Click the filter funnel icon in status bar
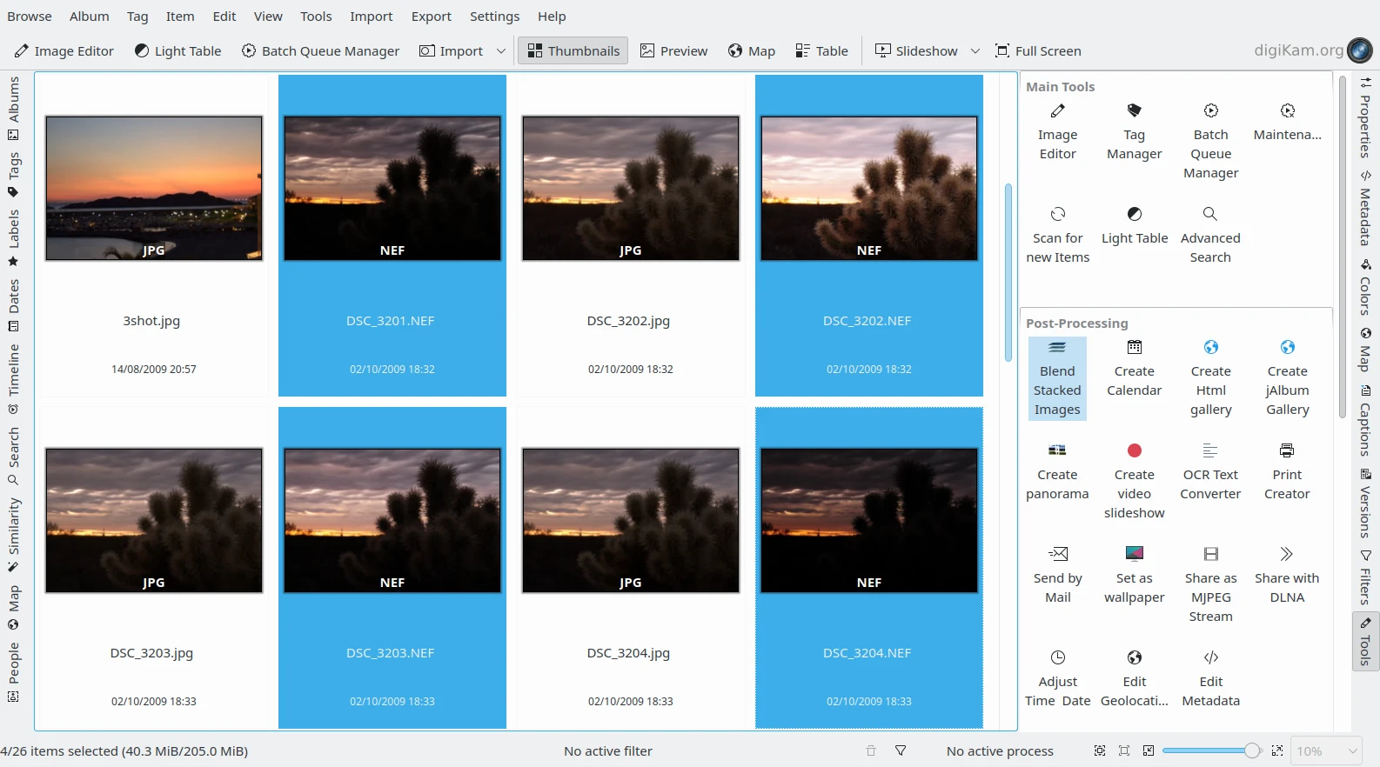 pos(901,750)
